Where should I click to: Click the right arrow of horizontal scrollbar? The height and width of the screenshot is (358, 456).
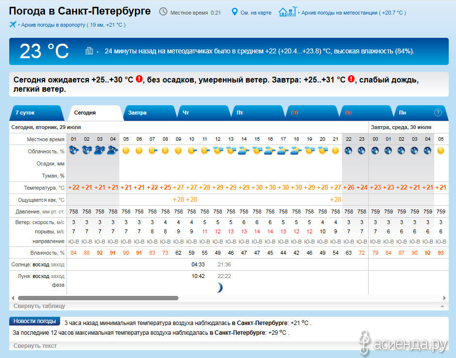tap(444, 298)
